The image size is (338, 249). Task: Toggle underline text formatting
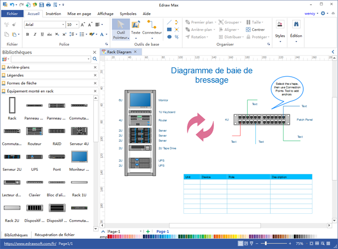(x=42, y=34)
